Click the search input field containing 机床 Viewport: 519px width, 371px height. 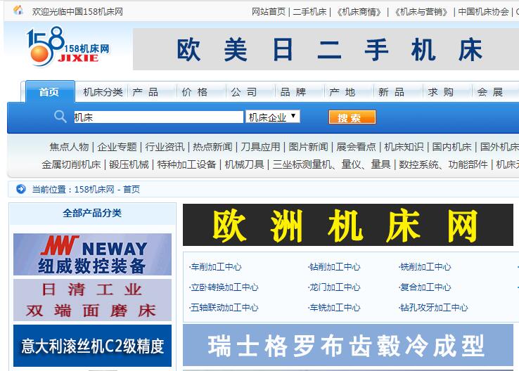[x=158, y=117]
